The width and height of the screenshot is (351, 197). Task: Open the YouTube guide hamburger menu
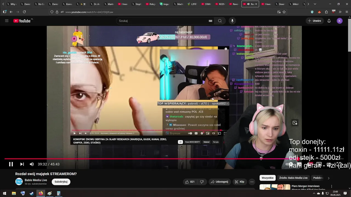tap(7, 21)
